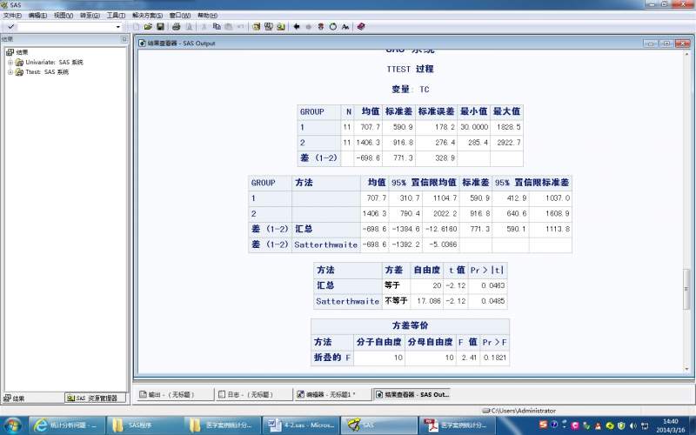The width and height of the screenshot is (696, 435).
Task: Click the Undo toolbar icon
Action: [x=241, y=27]
